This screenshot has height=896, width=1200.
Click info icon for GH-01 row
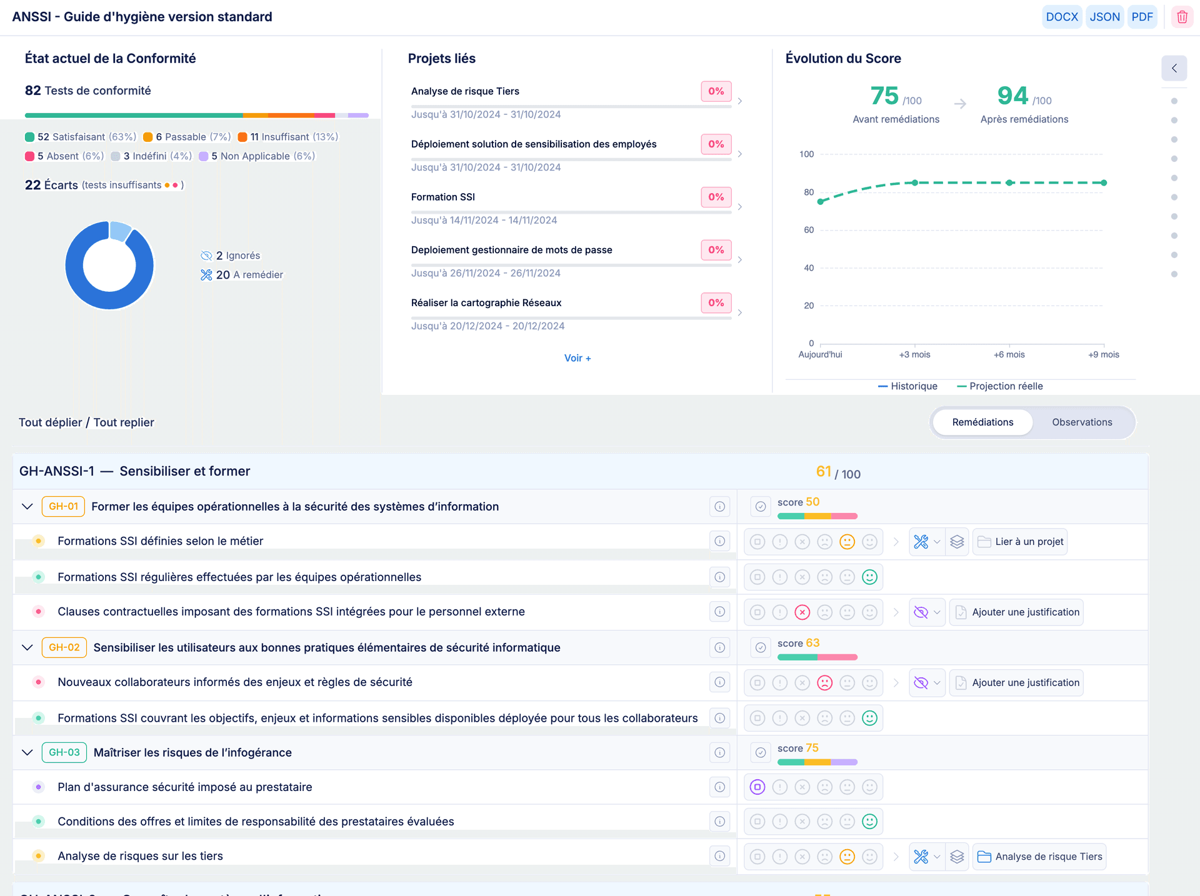coord(719,507)
